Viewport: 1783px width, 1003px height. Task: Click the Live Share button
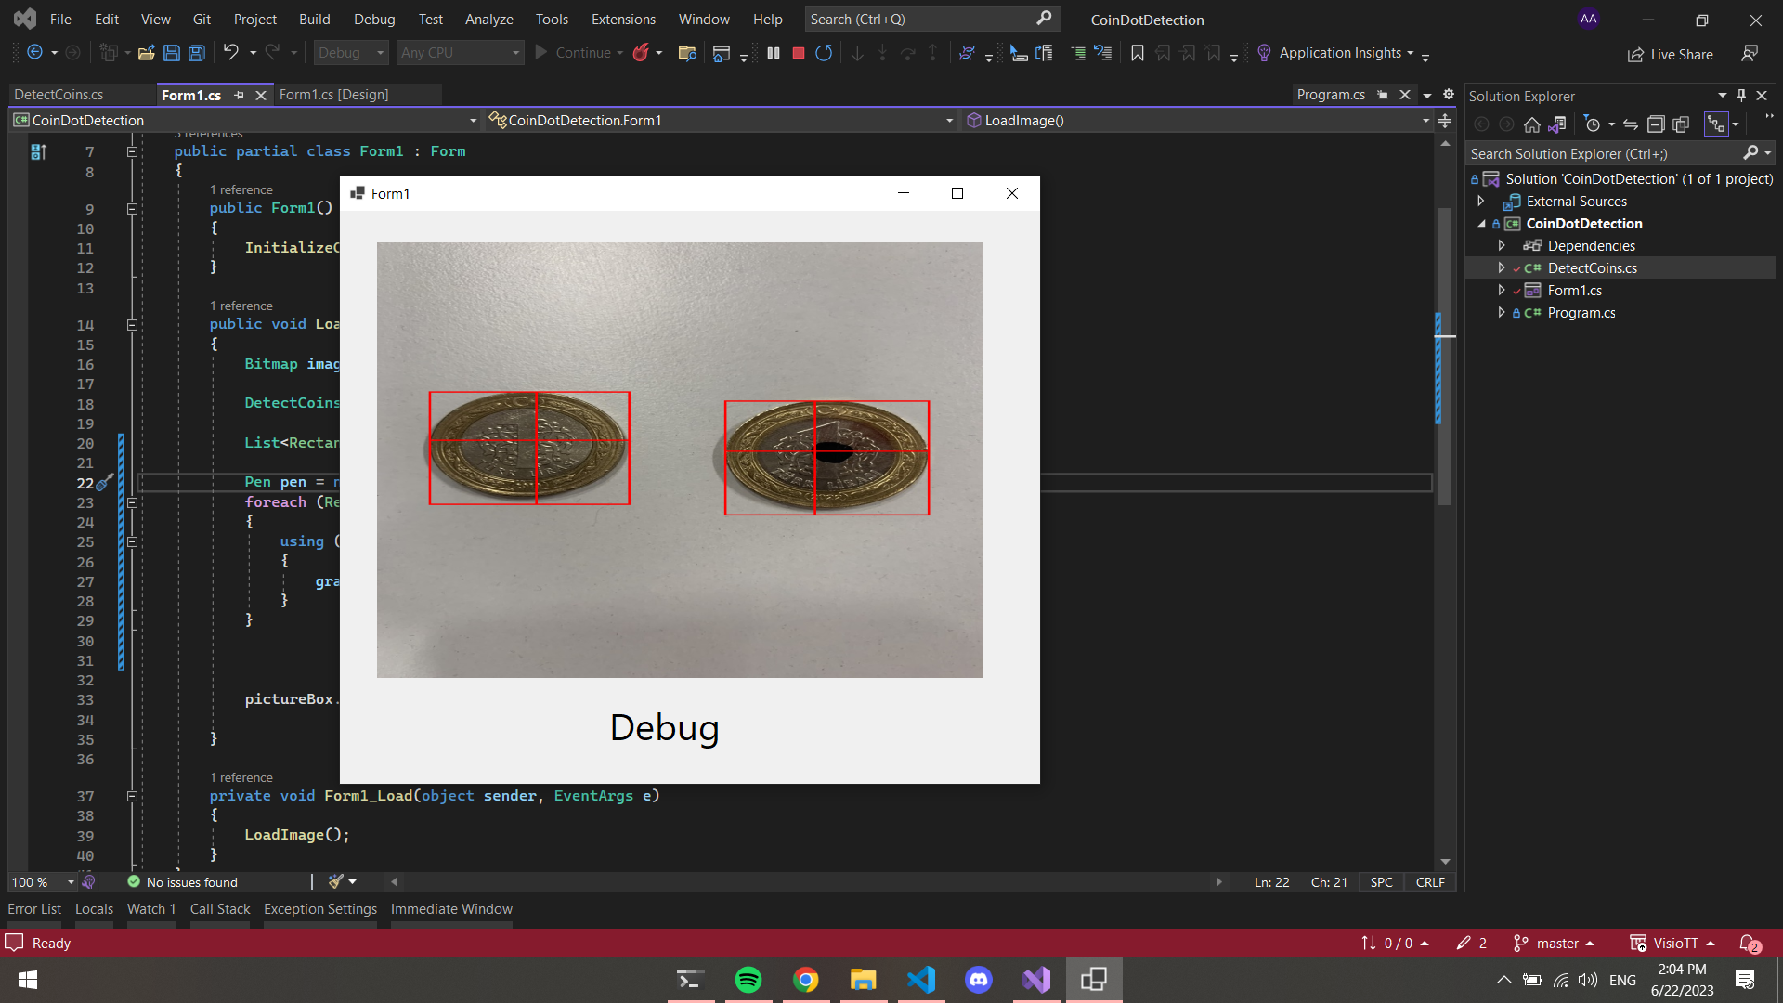[x=1671, y=54]
